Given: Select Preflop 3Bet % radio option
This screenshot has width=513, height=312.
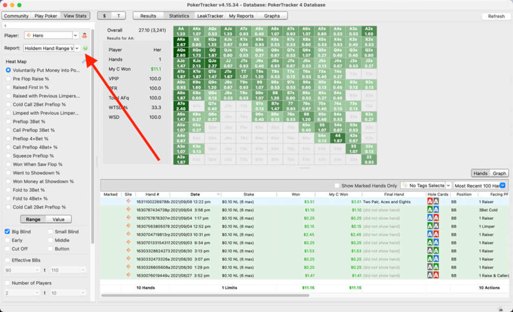Looking at the screenshot, I should [8, 122].
